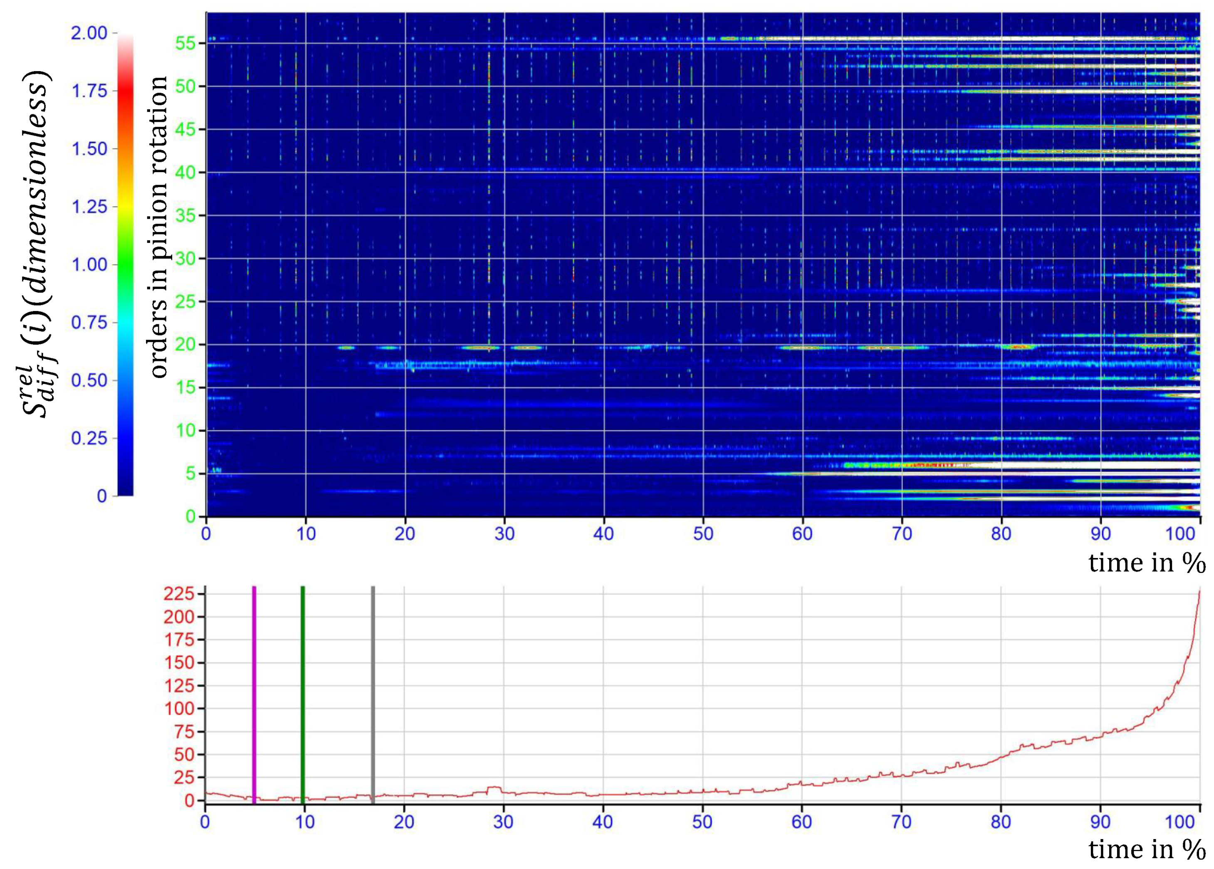Click the green 5 order axis label
The height and width of the screenshot is (869, 1214).
pyautogui.click(x=191, y=474)
